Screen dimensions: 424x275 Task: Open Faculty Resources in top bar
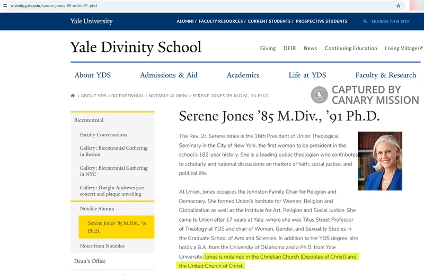tap(220, 21)
